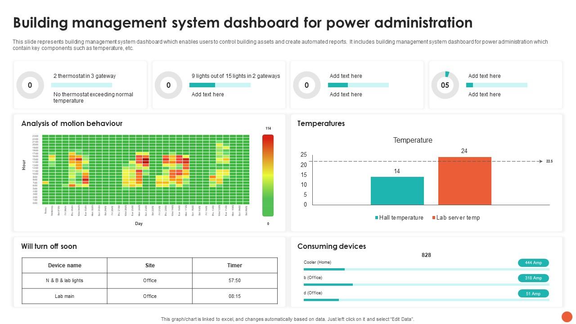Click the teal Hall temperature legend marker
This screenshot has height=324, width=576.
(x=377, y=218)
